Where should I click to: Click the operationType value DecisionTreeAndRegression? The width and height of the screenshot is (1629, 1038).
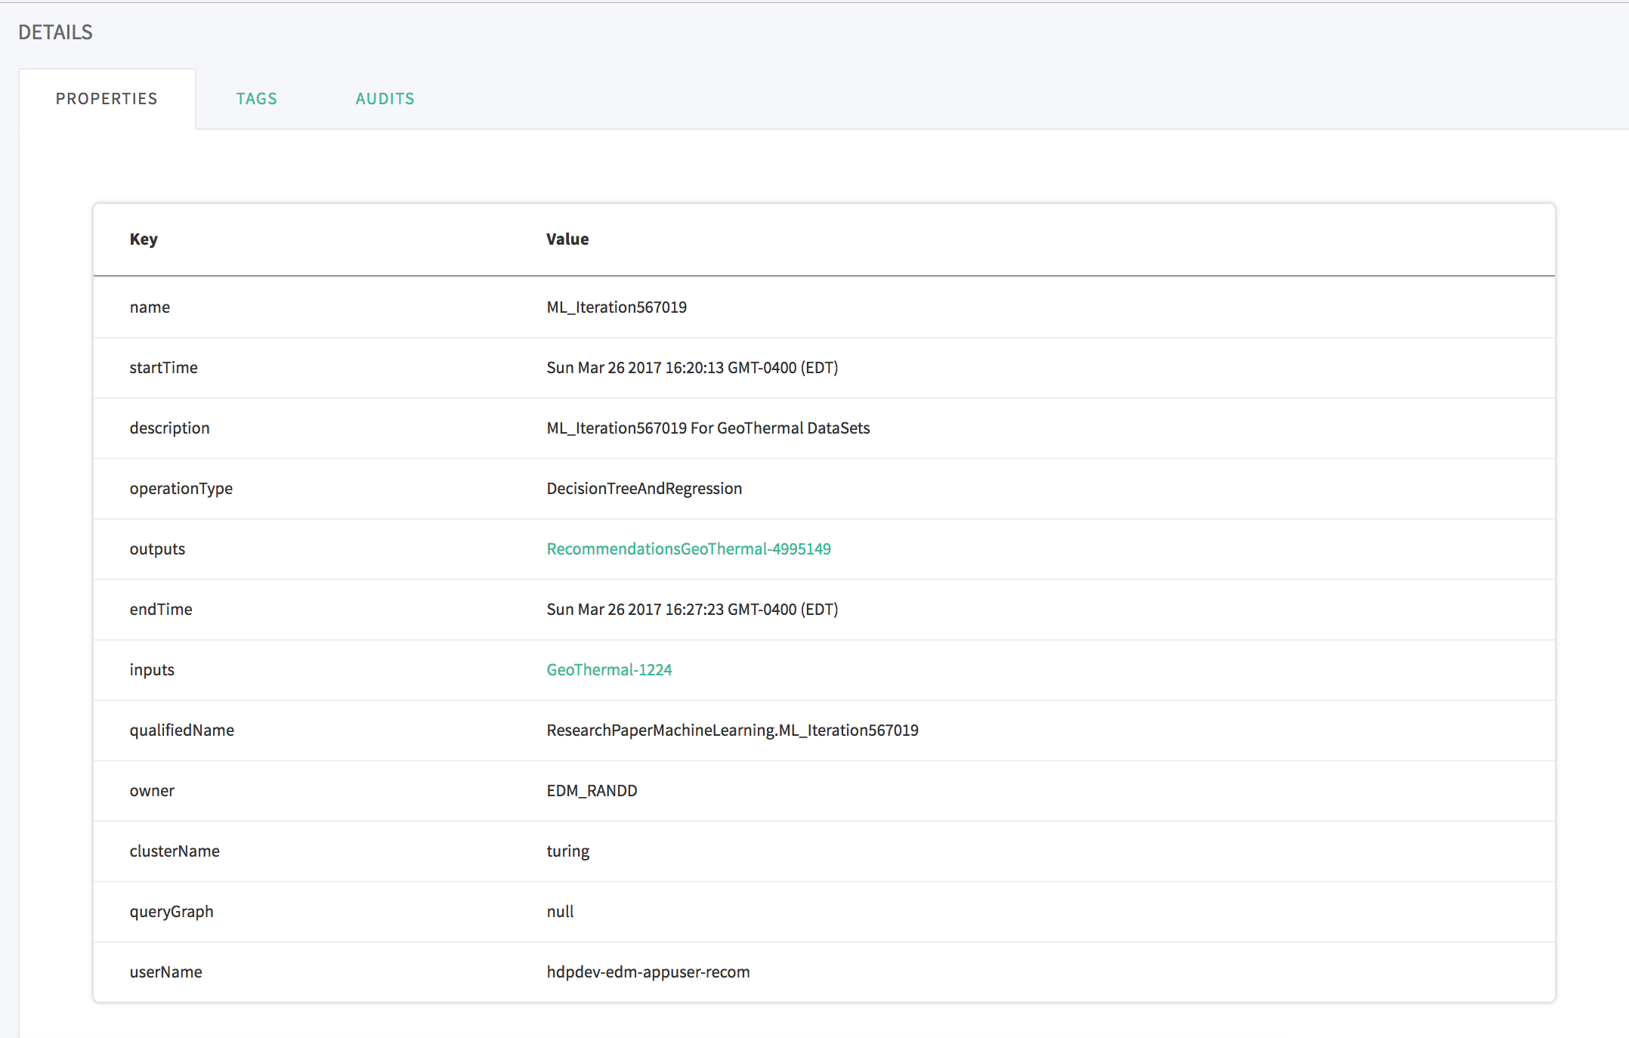[x=644, y=489]
